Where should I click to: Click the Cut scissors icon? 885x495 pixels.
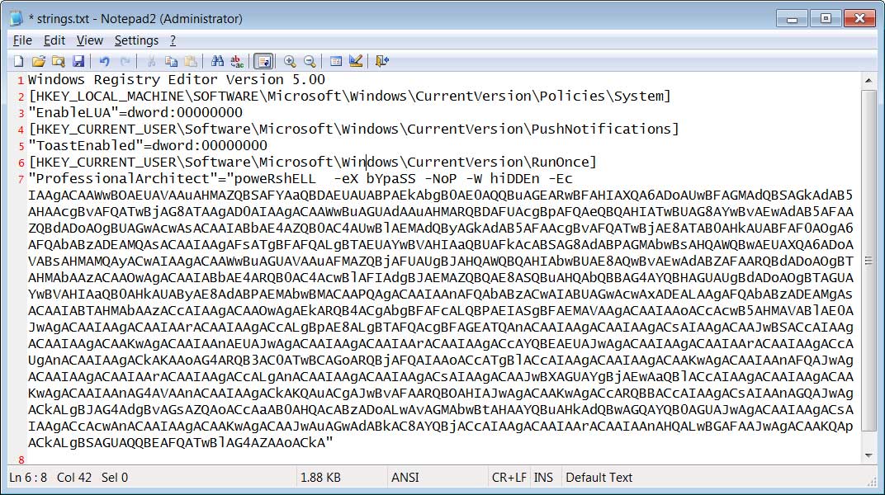click(151, 61)
